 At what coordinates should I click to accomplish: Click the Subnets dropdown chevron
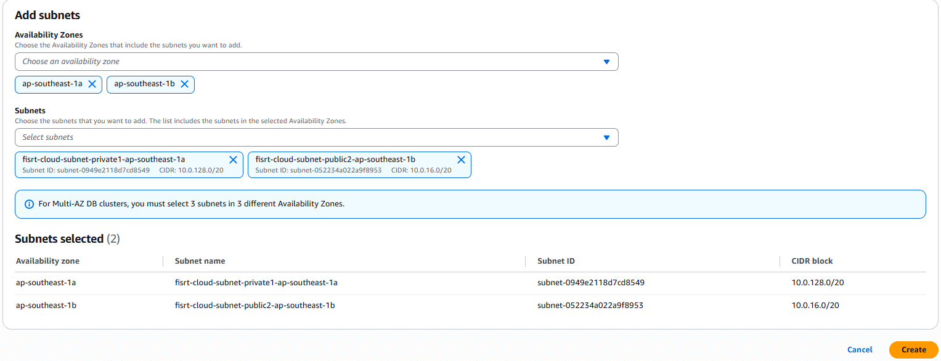pyautogui.click(x=607, y=137)
